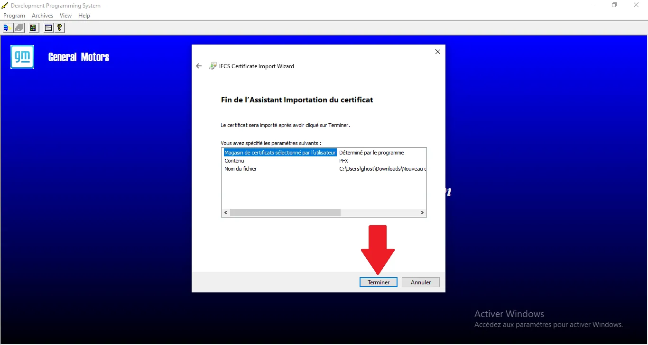Go back using the wizard's back arrow
648x345 pixels.
click(x=199, y=66)
